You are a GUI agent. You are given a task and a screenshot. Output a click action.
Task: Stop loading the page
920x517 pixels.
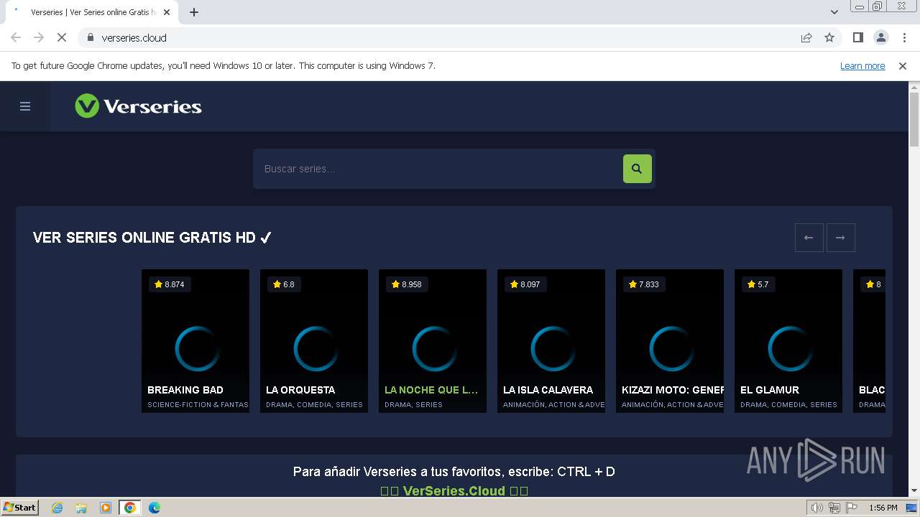(x=62, y=37)
